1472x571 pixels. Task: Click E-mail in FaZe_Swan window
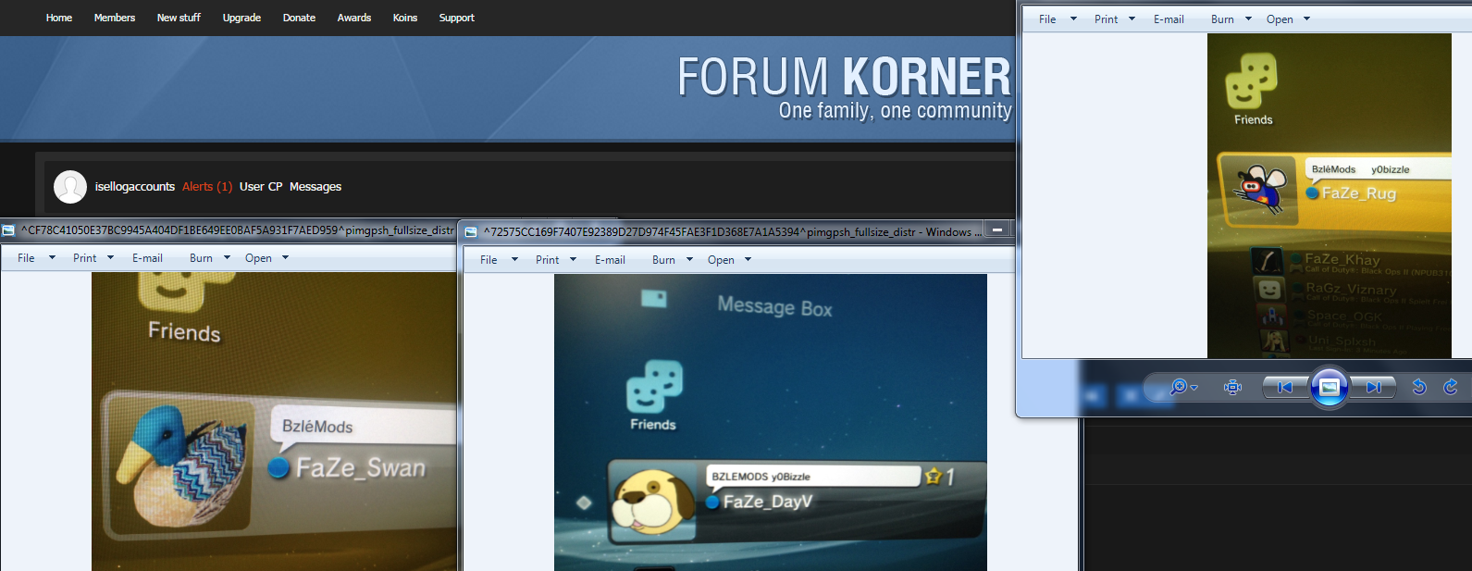[147, 258]
